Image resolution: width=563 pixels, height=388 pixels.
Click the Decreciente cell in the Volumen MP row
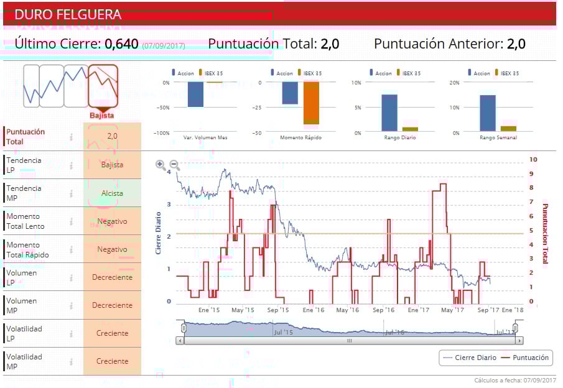112,305
